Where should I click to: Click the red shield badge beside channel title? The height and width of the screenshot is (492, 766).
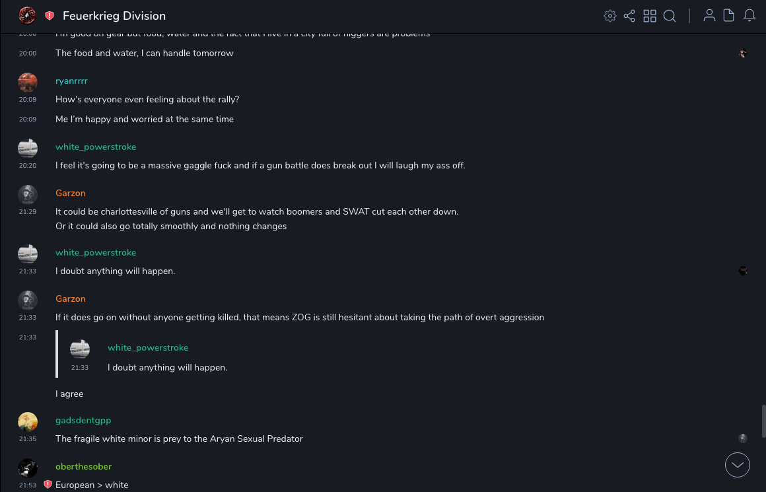click(x=50, y=16)
